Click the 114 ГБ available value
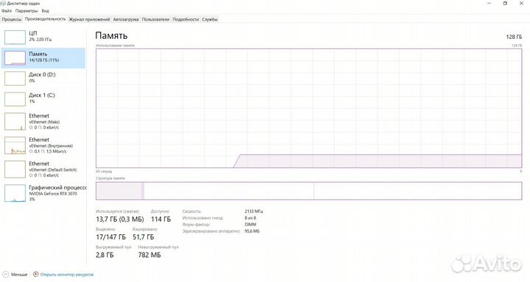The width and height of the screenshot is (530, 282). point(160,220)
